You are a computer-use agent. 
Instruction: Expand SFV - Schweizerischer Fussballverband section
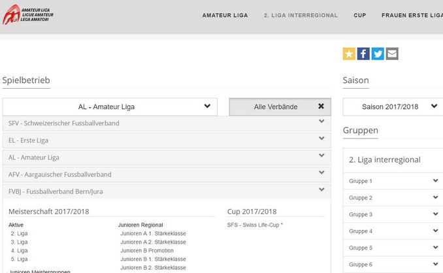coord(167,123)
